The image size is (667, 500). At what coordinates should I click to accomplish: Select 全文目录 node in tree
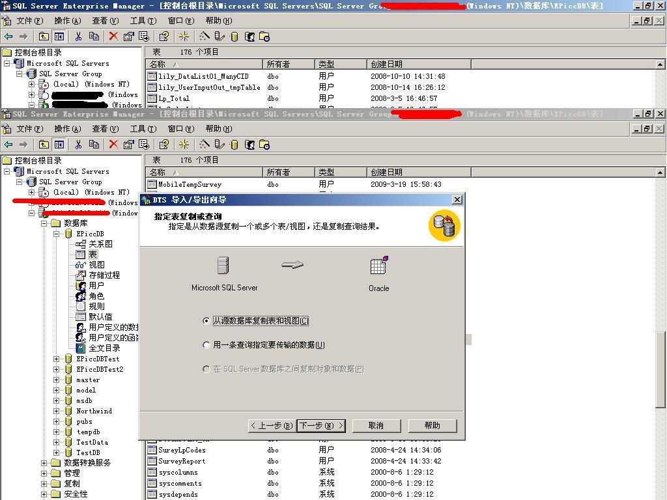pos(104,348)
